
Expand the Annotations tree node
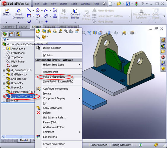click(4, 49)
